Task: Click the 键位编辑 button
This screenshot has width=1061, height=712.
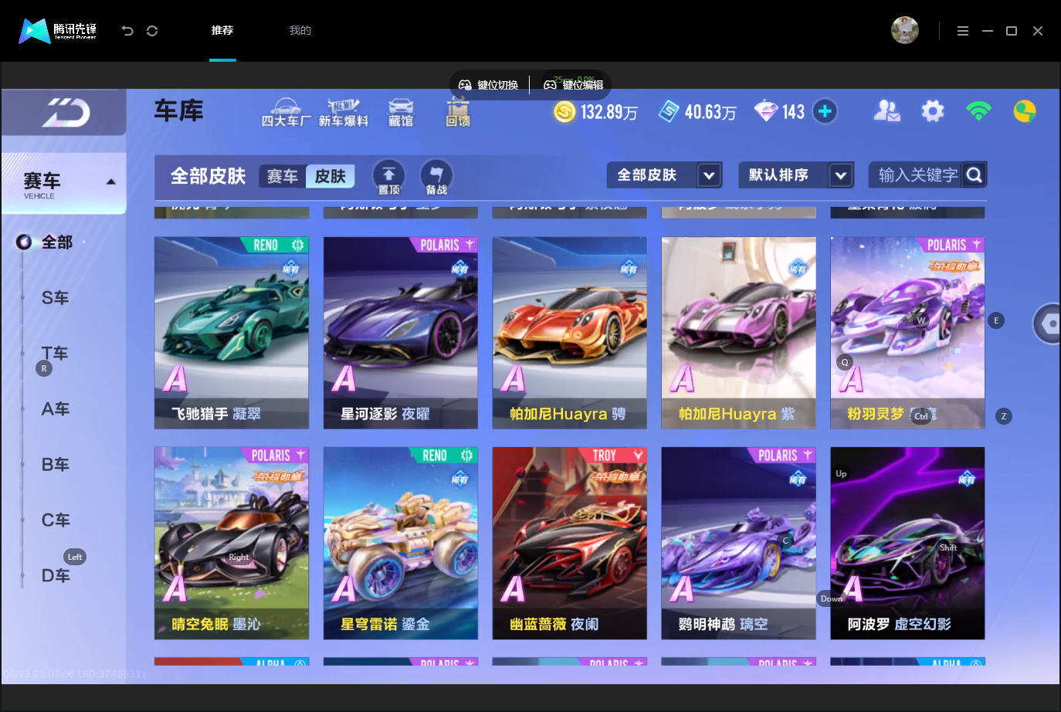Action: pyautogui.click(x=574, y=85)
